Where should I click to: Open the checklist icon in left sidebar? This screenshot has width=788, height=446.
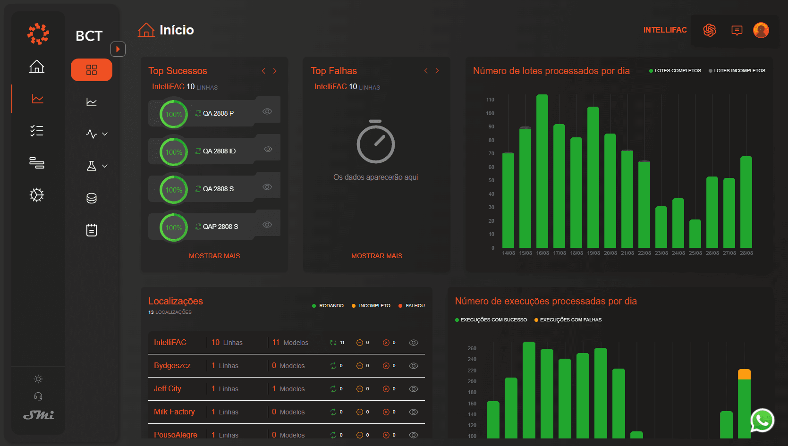pos(37,131)
